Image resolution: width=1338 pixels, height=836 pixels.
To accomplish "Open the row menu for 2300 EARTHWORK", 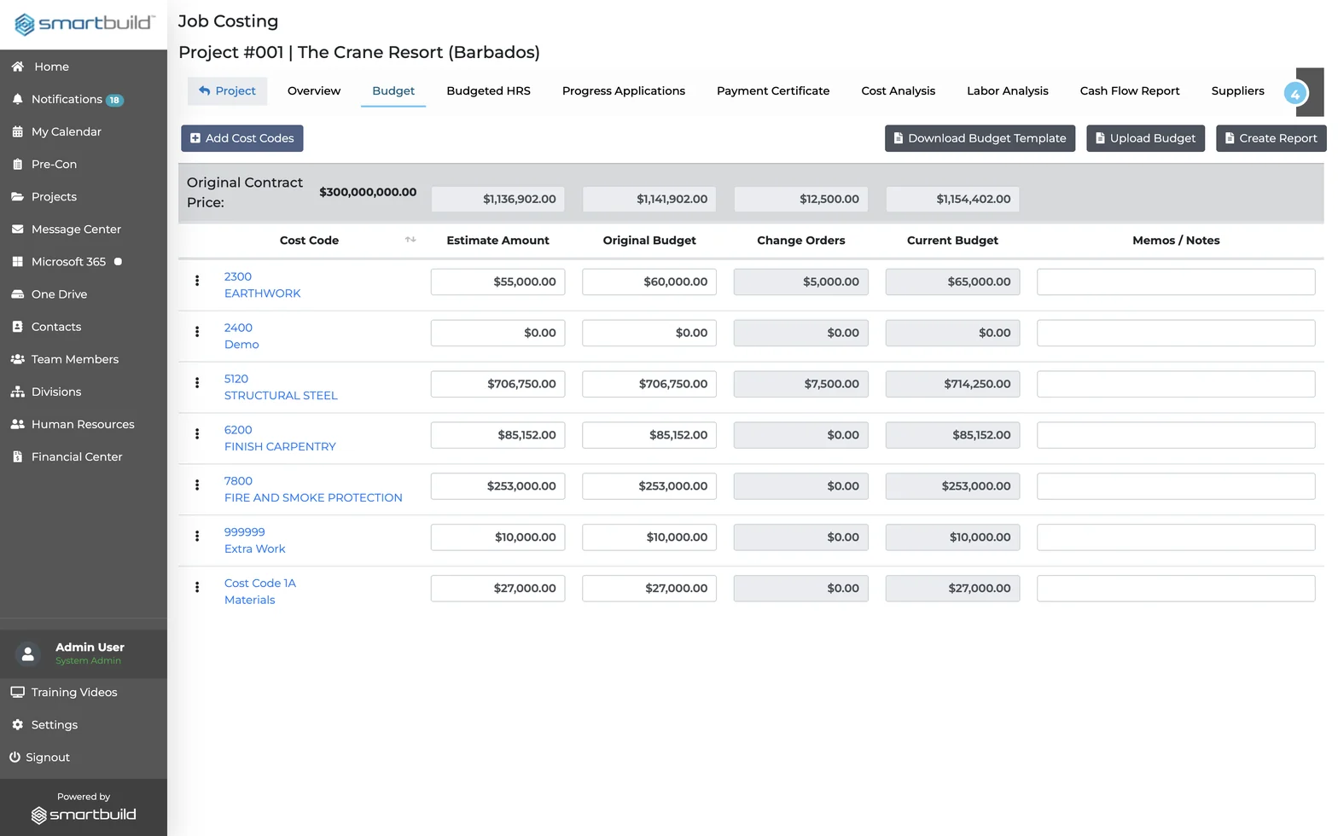I will point(197,281).
